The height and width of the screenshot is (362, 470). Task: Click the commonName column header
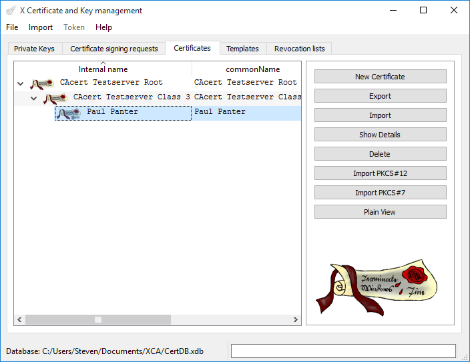(252, 69)
